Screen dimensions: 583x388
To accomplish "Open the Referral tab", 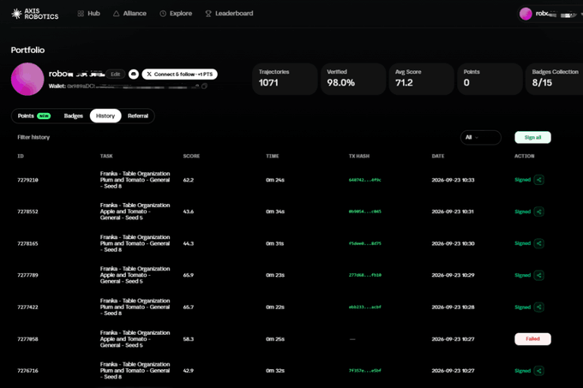I will tap(138, 116).
